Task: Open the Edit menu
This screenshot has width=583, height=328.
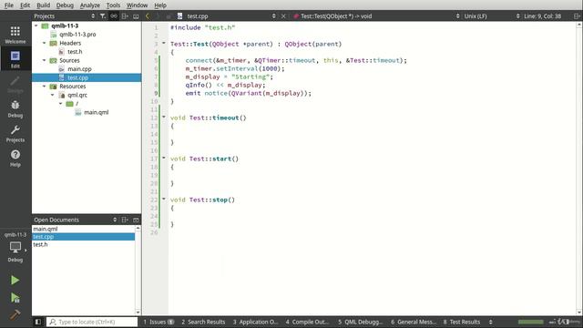Action: point(25,5)
